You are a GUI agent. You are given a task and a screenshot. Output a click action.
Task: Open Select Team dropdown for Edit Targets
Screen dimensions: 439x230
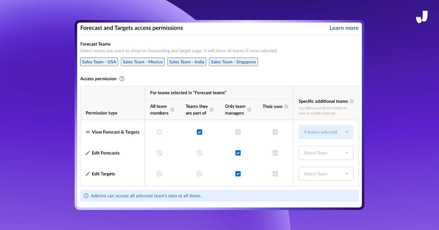click(326, 174)
